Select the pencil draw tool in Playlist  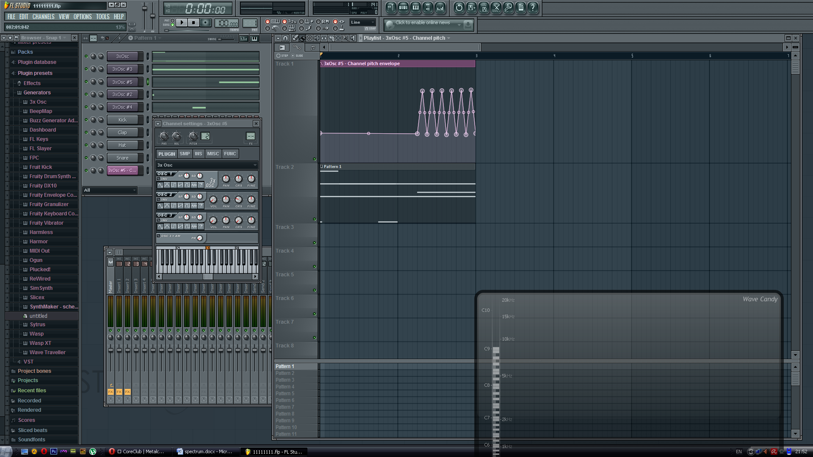295,38
